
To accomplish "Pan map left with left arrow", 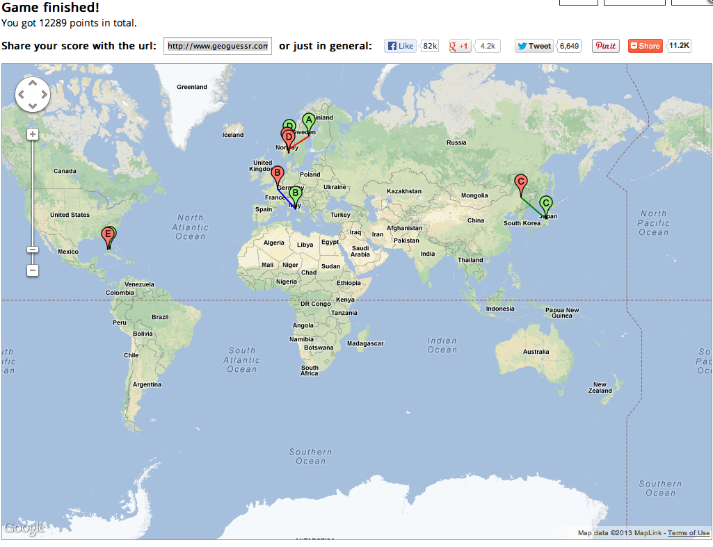I will pos(21,95).
